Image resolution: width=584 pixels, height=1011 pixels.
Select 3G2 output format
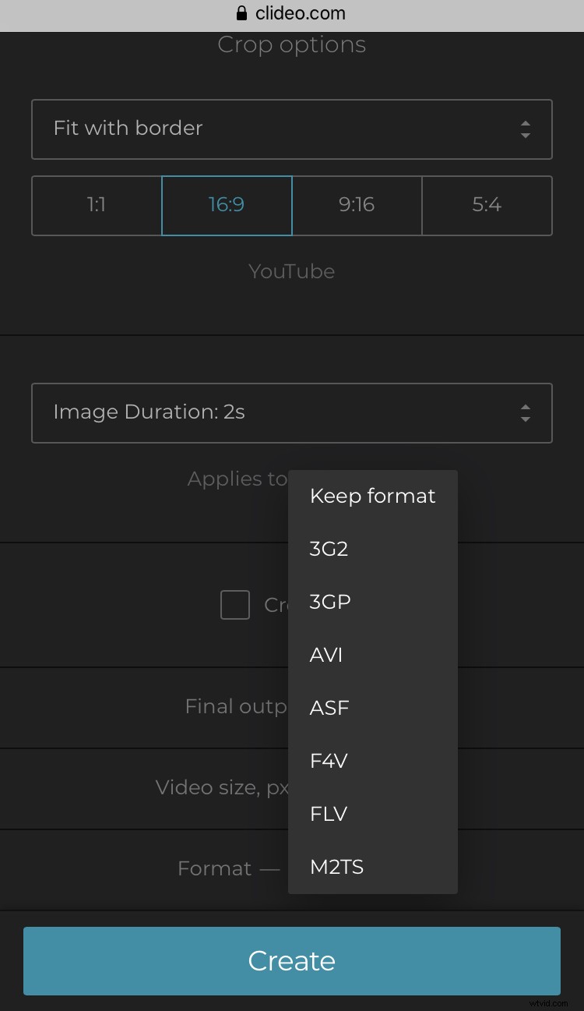(329, 549)
